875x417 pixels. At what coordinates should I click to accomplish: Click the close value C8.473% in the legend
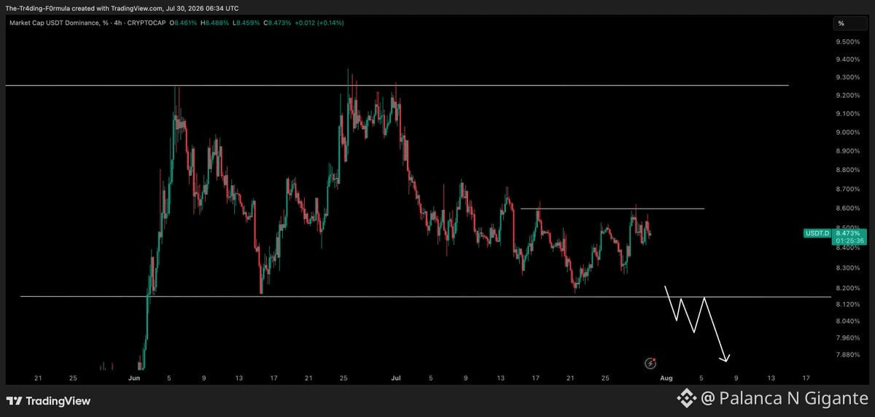(279, 23)
